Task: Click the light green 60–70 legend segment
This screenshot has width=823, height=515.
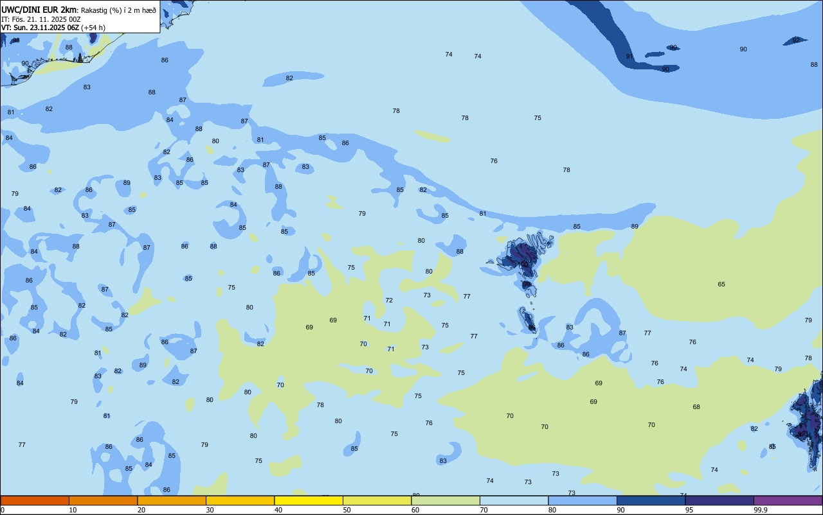Action: (x=446, y=500)
